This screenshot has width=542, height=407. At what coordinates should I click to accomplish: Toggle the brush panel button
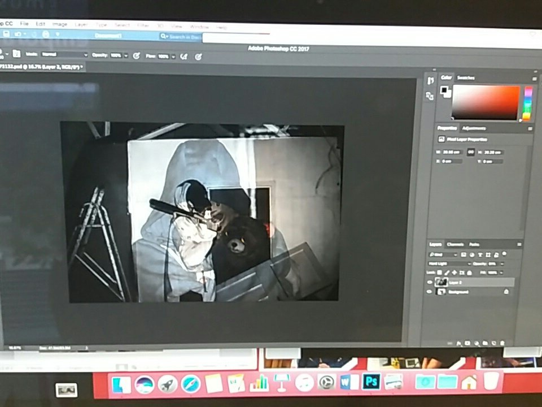[16, 53]
